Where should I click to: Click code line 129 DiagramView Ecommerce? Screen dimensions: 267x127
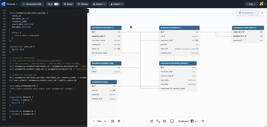click(22, 111)
